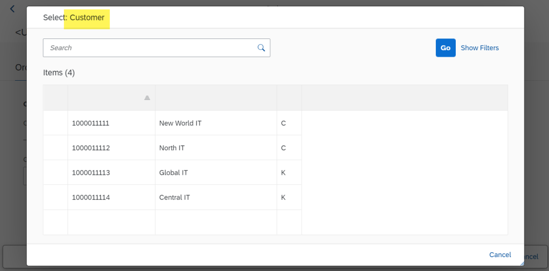
Task: Click the C value in New World IT row
Action: coord(284,123)
